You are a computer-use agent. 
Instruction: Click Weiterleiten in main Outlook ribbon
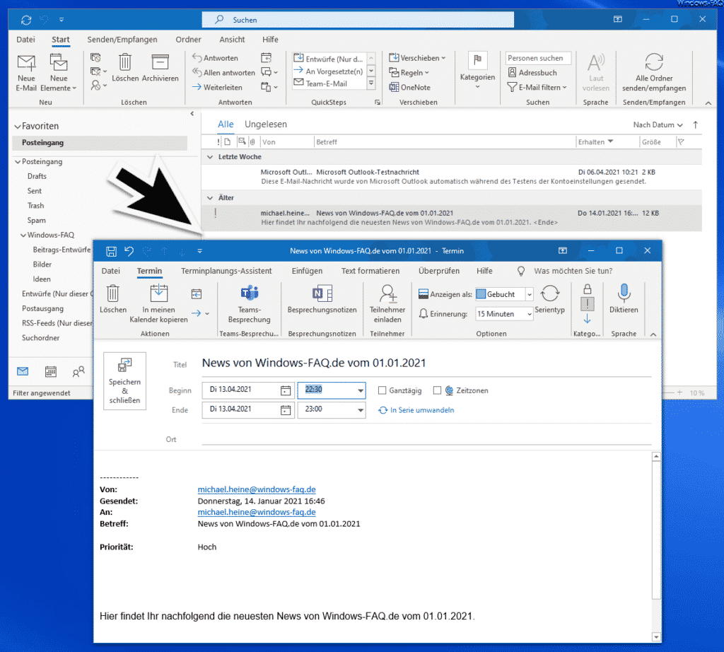(x=217, y=87)
